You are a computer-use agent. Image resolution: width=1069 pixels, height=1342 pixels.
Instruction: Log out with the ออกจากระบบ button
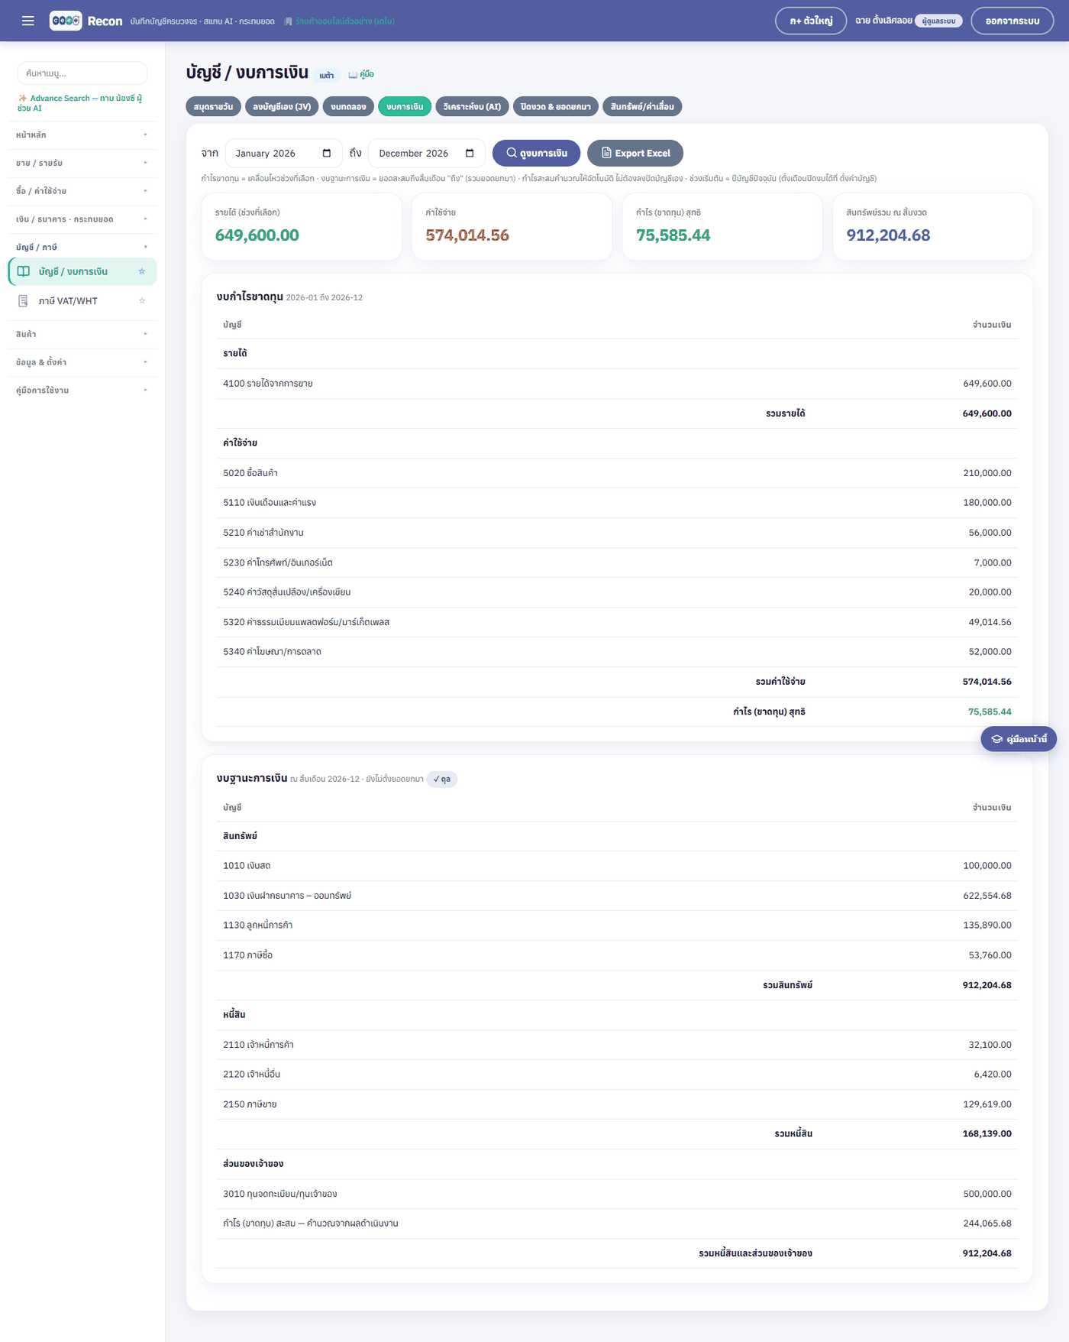pos(1012,21)
